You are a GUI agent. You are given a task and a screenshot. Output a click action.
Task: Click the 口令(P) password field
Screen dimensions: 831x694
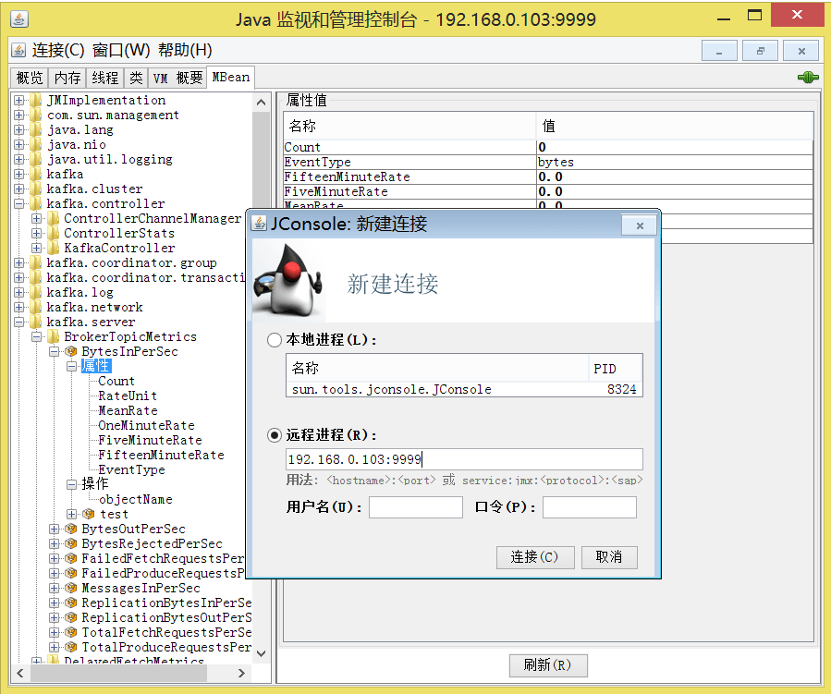point(590,507)
